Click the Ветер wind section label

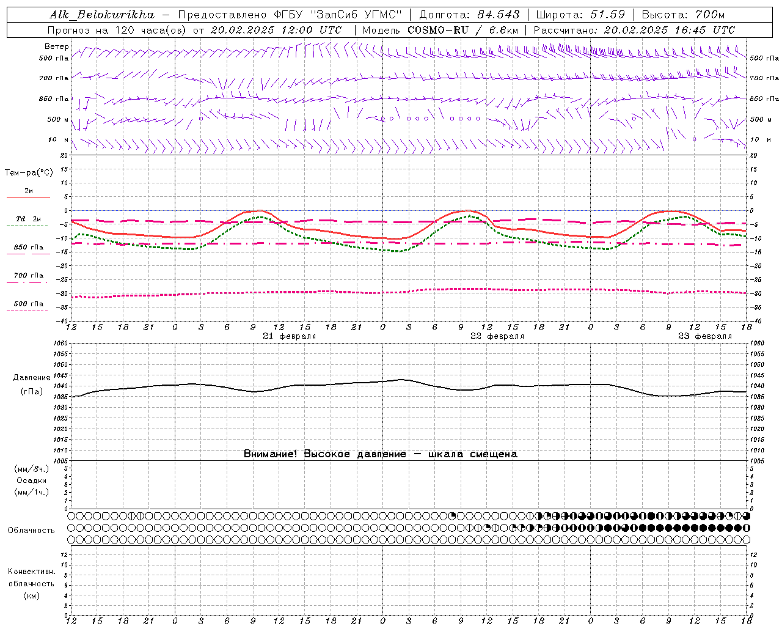(x=56, y=46)
